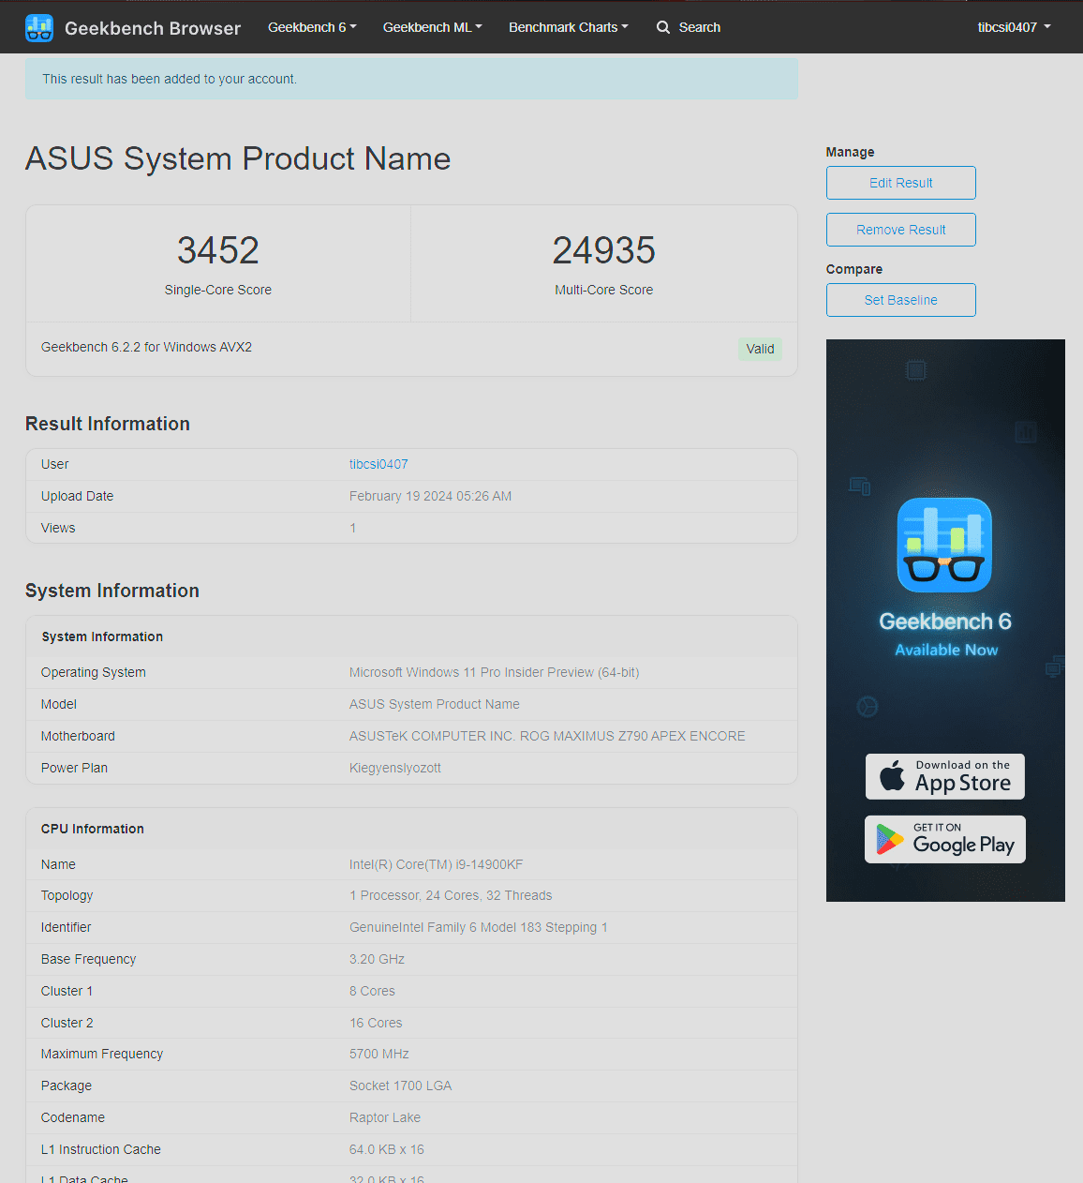Click the result added notification banner
Screen dimensions: 1083x1183
click(x=411, y=79)
